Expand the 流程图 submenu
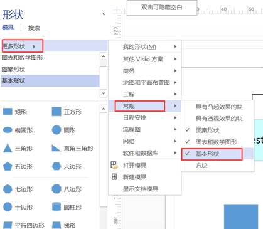Viewport: 263px width, 229px height. pos(145,129)
